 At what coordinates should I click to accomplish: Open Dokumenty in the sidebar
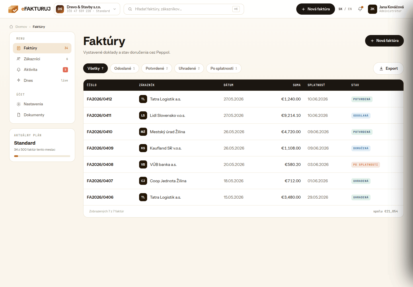click(42, 115)
